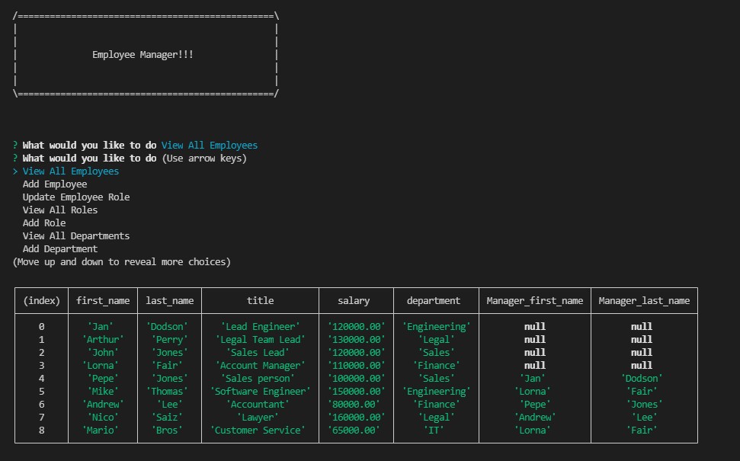Choose the 'Add Role' option
Screen dimensions: 740x461
(44, 222)
